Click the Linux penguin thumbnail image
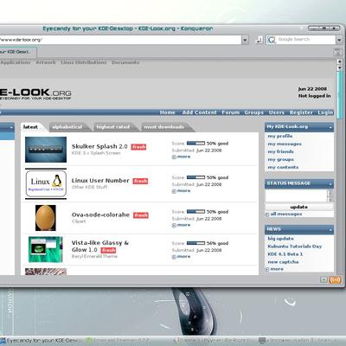 pos(46,184)
